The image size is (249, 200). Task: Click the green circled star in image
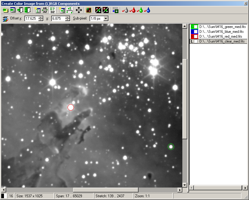171,147
